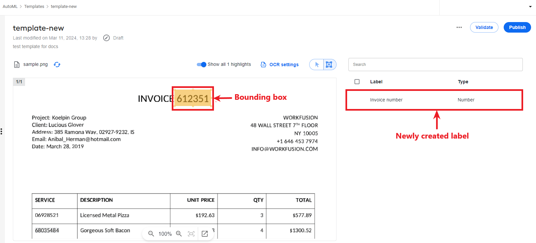Click the UNIT PRICE table header

(x=201, y=200)
